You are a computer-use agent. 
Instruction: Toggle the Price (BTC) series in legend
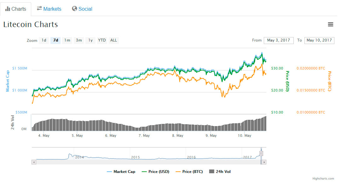coord(189,171)
